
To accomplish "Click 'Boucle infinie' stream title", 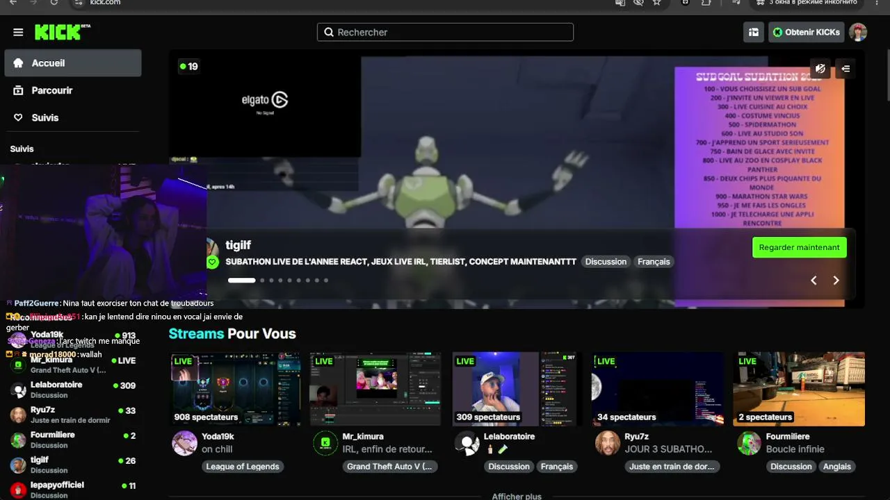I will tap(795, 449).
